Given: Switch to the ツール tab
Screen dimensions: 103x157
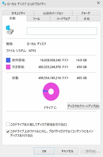Looking at the screenshot, I should coord(38,19).
